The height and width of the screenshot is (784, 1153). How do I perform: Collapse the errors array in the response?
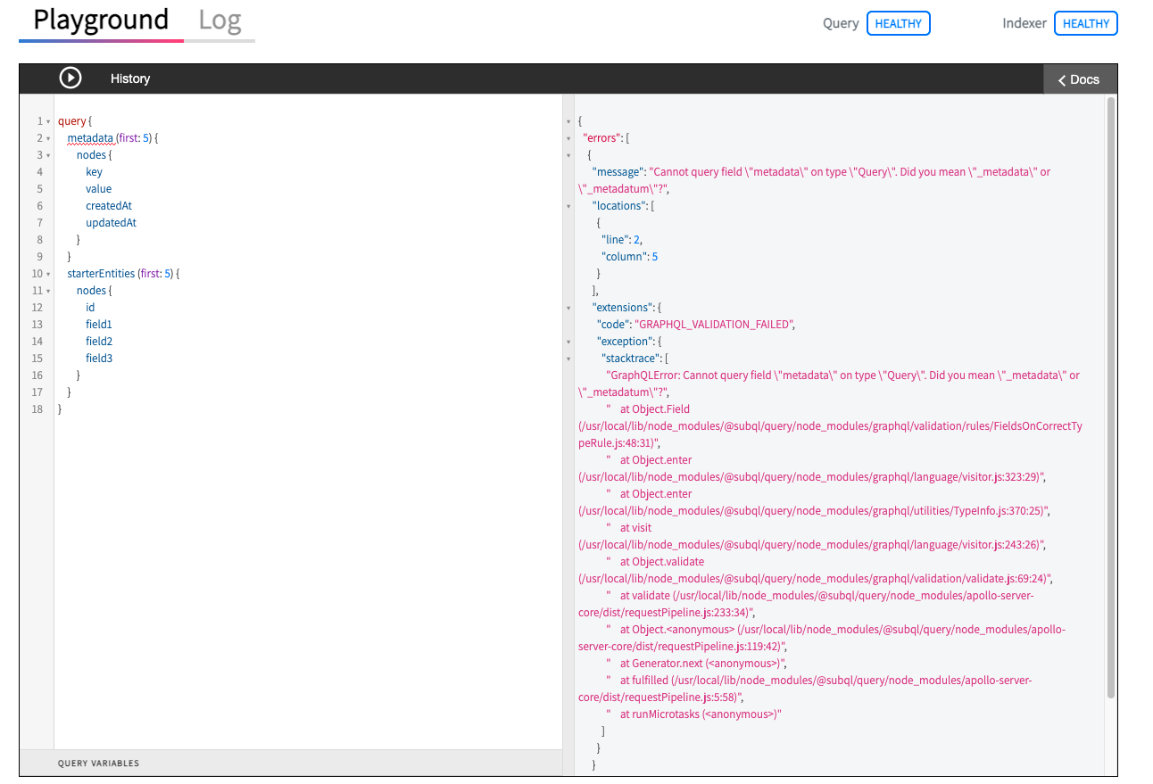pos(569,138)
